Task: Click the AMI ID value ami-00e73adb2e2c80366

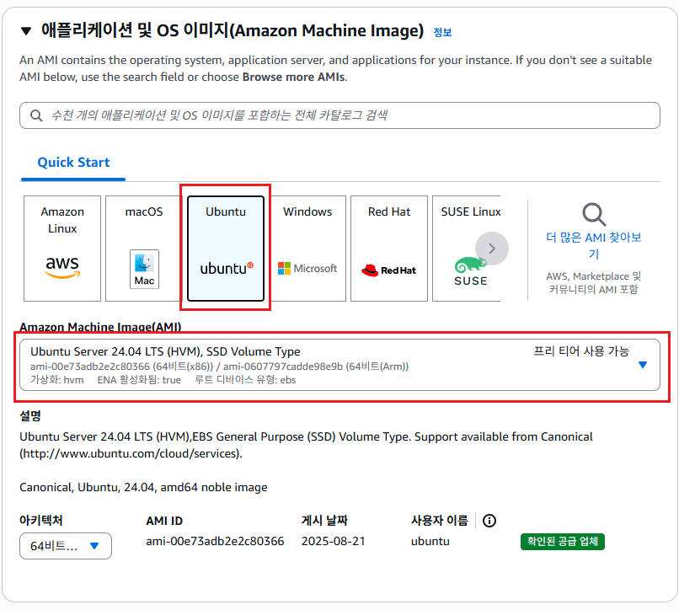Action: 215,542
